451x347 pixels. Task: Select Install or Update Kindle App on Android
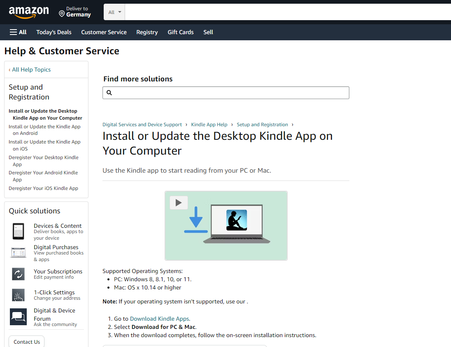pyautogui.click(x=44, y=130)
